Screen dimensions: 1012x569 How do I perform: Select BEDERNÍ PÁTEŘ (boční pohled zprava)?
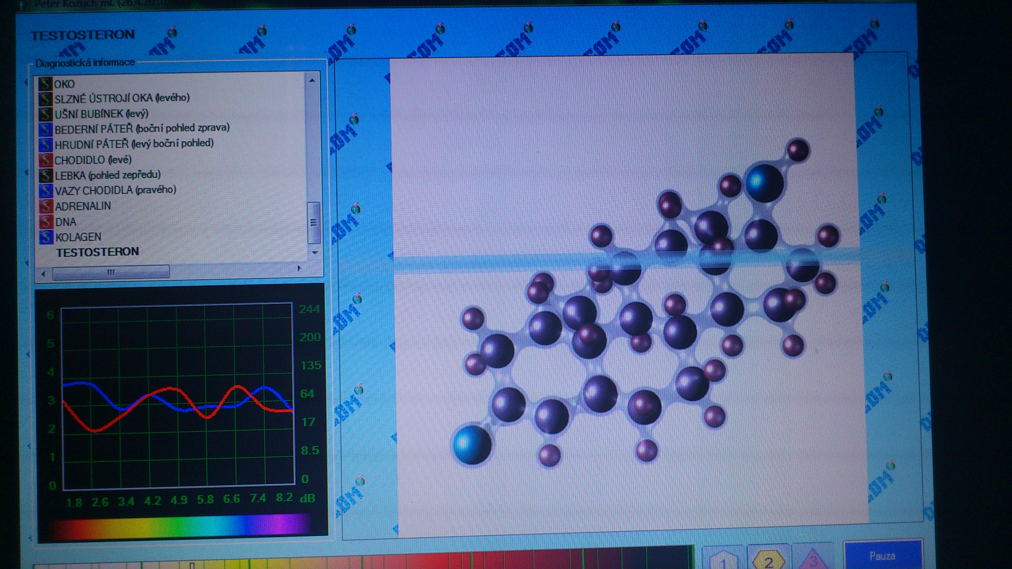pos(142,128)
